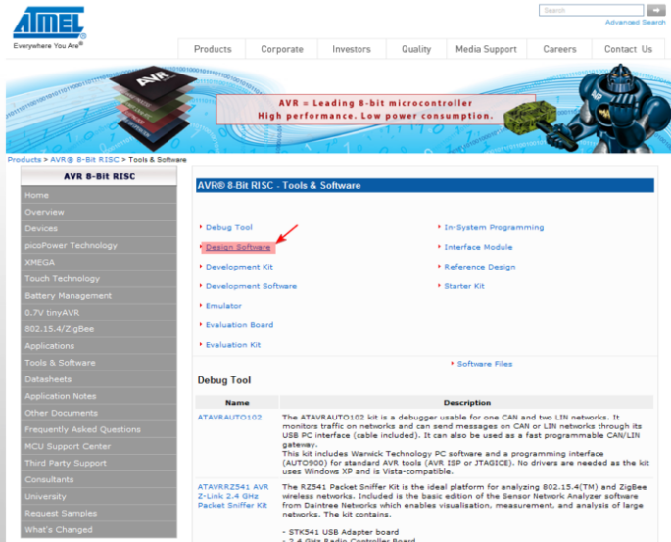Click the Development Software link
This screenshot has width=671, height=542.
251,286
